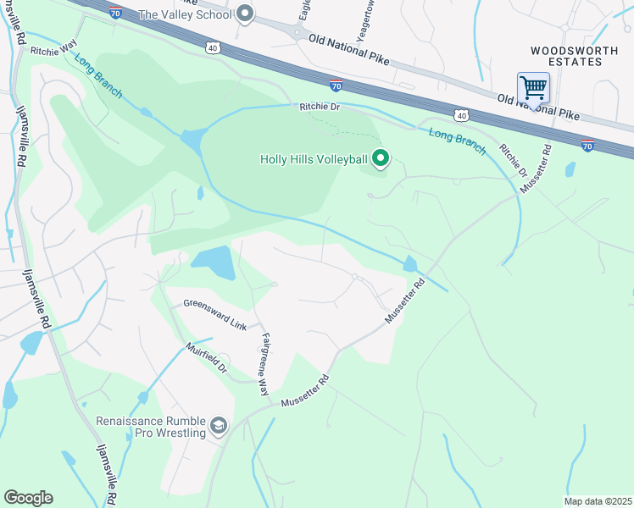
Task: Click the I-70 shield near Mussetter Rd
Action: pos(587,145)
